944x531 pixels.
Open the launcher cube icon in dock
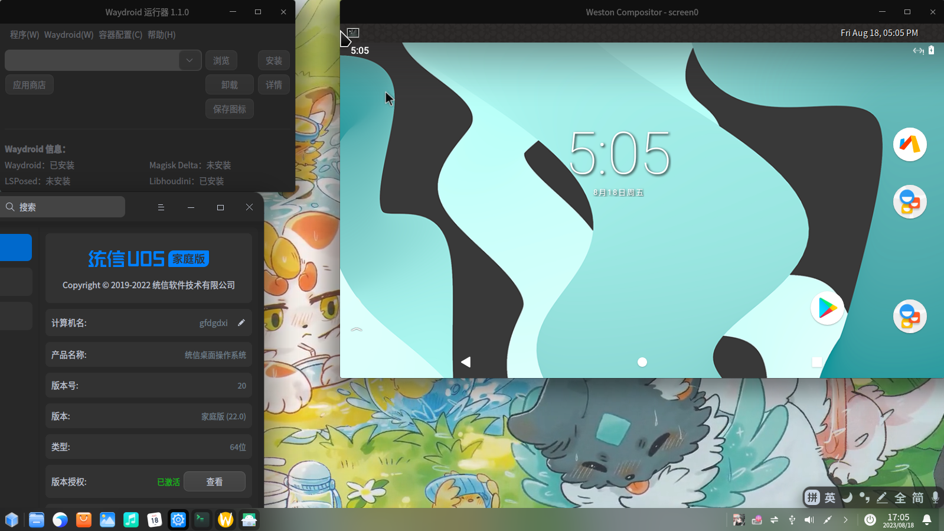[12, 520]
